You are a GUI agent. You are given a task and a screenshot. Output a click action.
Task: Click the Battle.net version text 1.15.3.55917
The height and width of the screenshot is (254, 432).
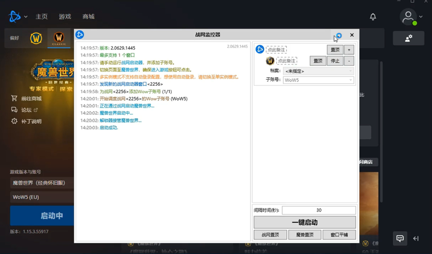(36, 231)
